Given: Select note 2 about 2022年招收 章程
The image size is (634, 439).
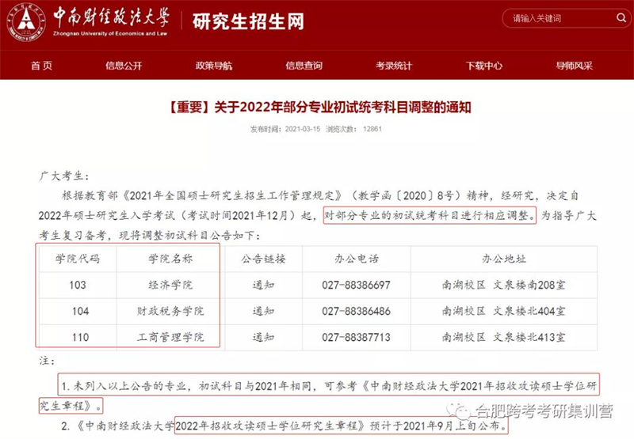Looking at the screenshot, I should click(284, 426).
